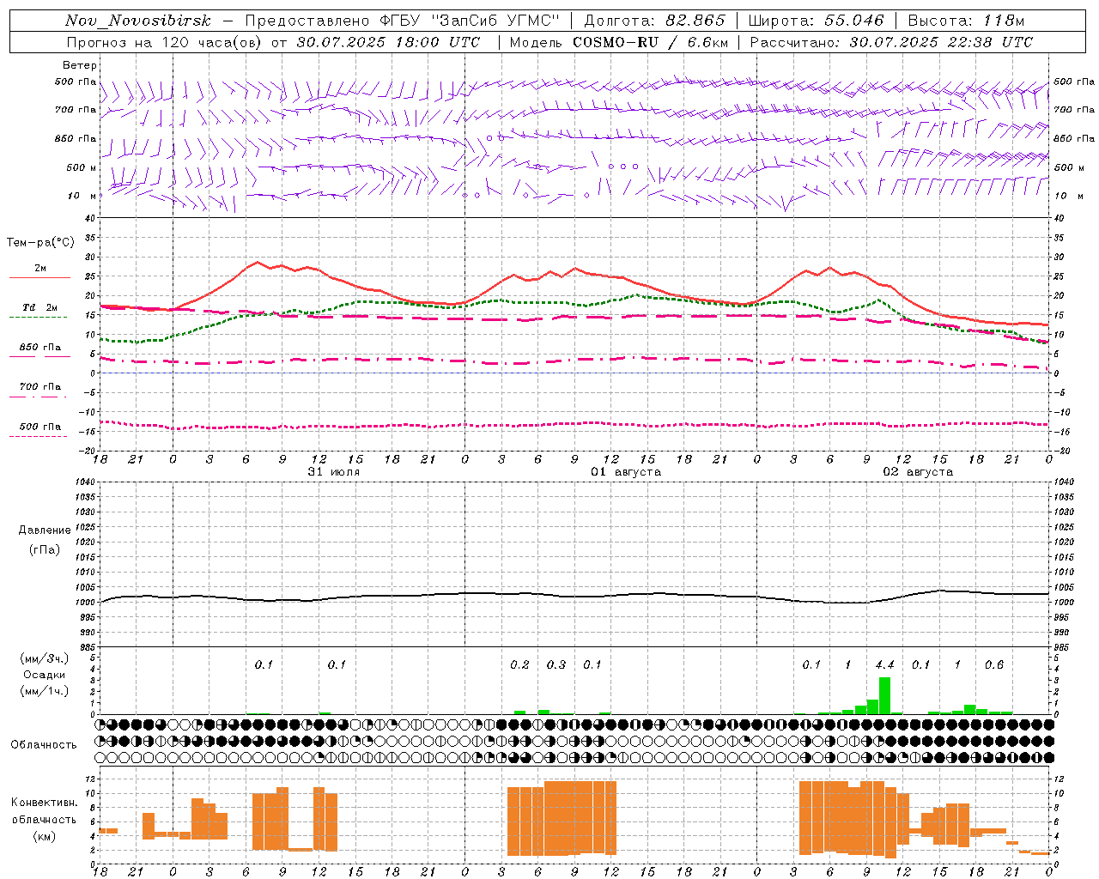
Task: Click the Ветер panel label
Action: point(80,65)
